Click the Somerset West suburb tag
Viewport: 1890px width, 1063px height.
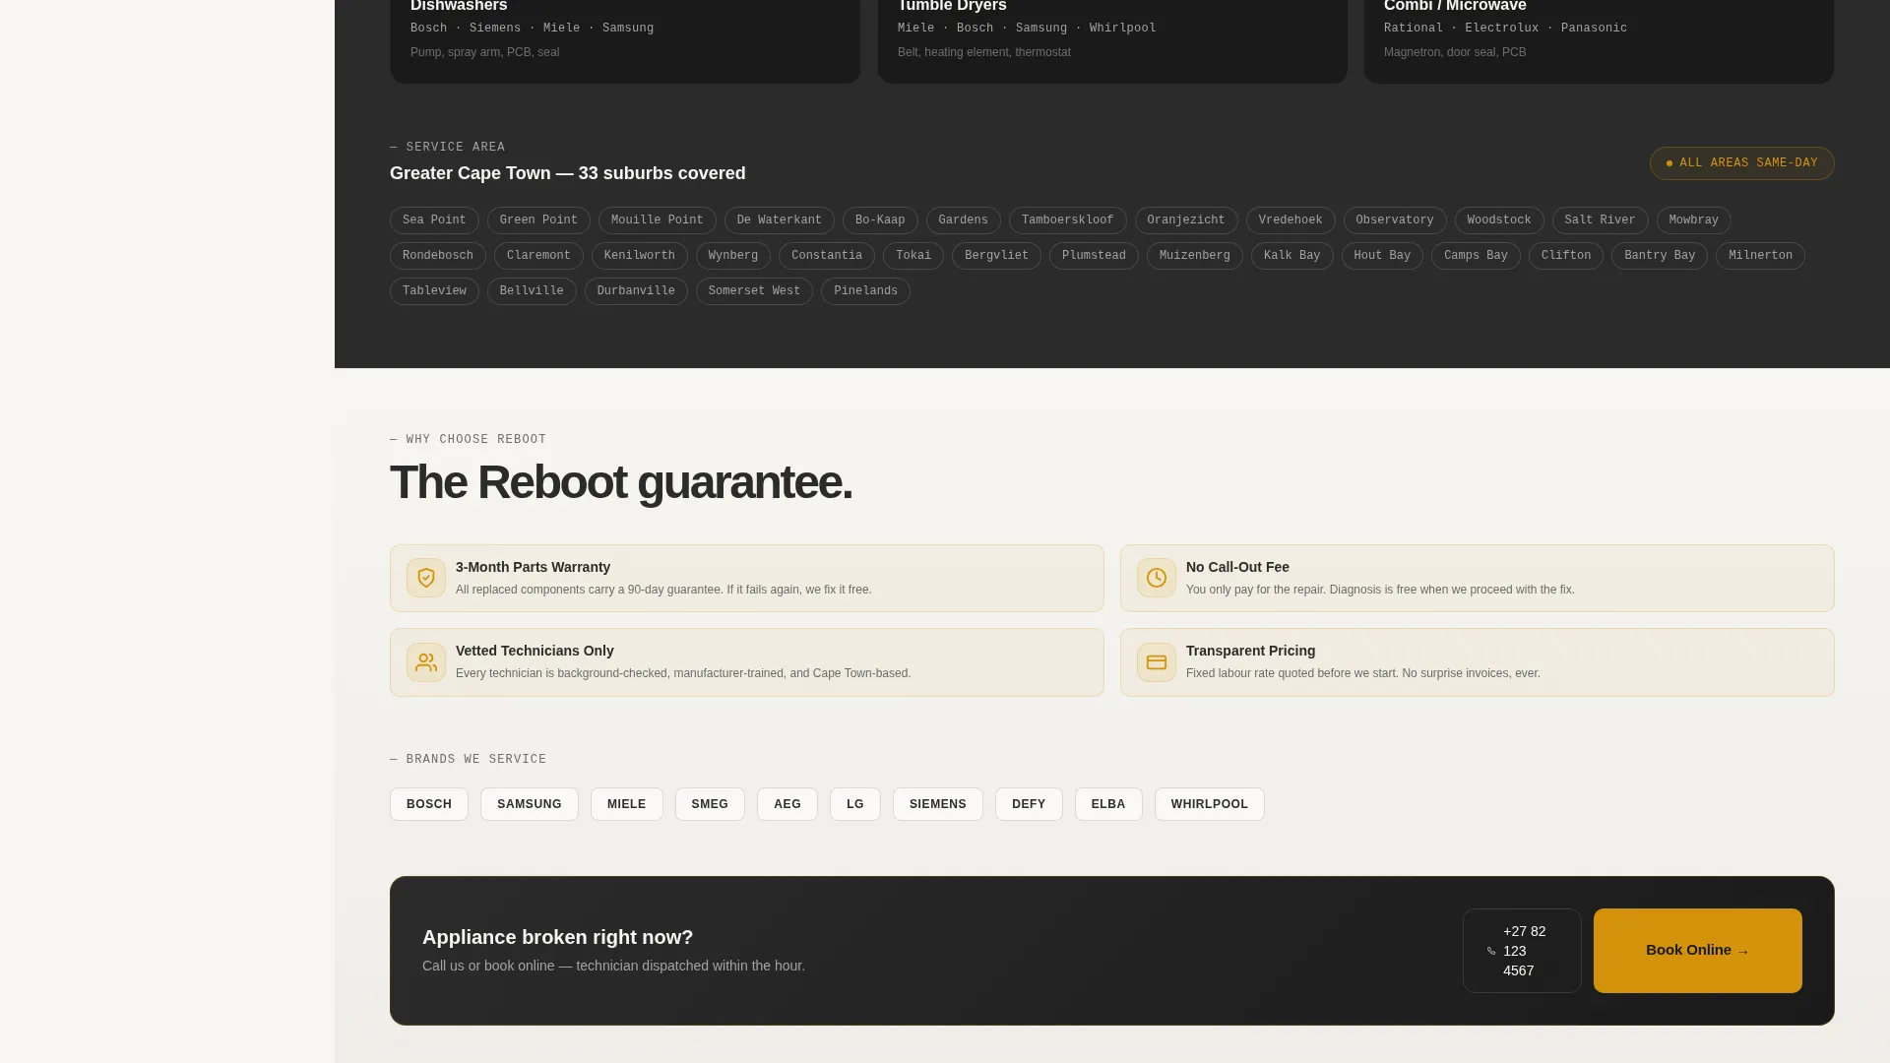pyautogui.click(x=754, y=291)
